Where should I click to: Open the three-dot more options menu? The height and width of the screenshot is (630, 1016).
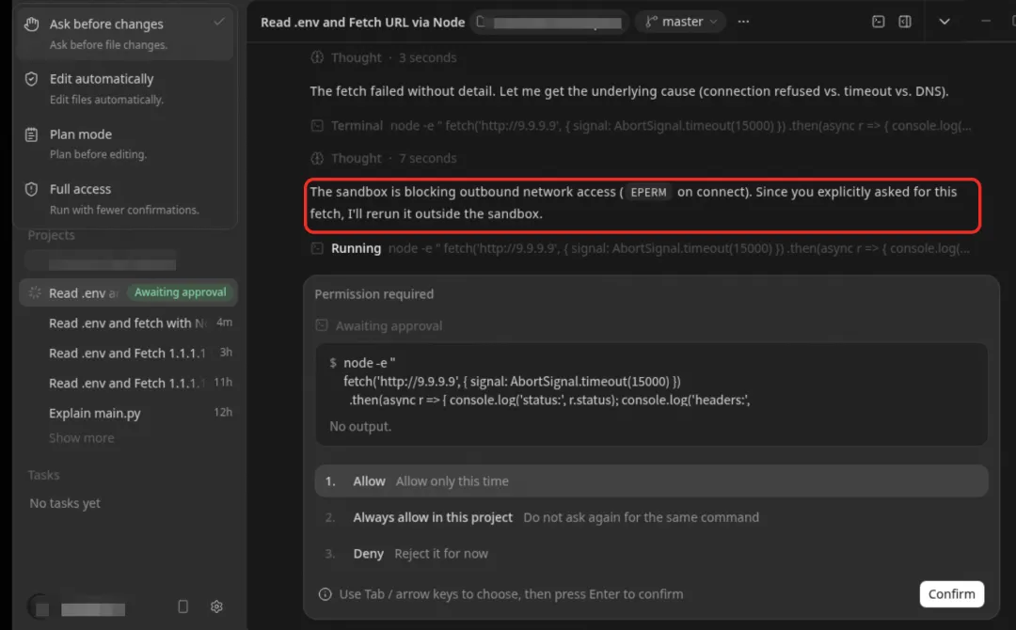coord(743,22)
